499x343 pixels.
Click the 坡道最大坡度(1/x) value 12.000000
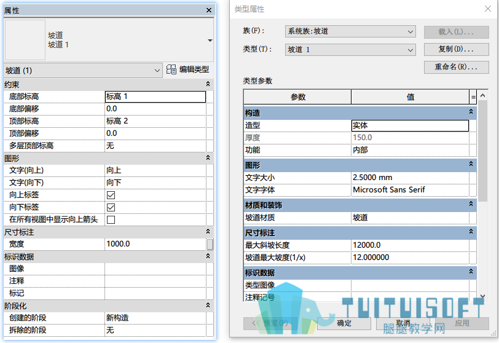[410, 258]
